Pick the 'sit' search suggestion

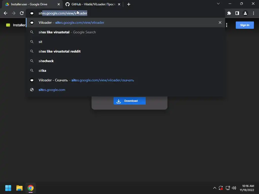point(125,42)
